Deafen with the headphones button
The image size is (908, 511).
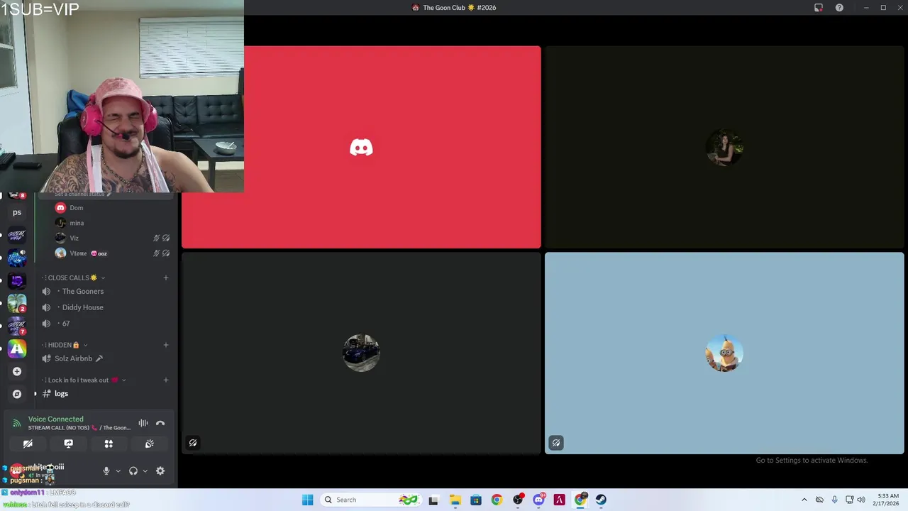click(133, 471)
